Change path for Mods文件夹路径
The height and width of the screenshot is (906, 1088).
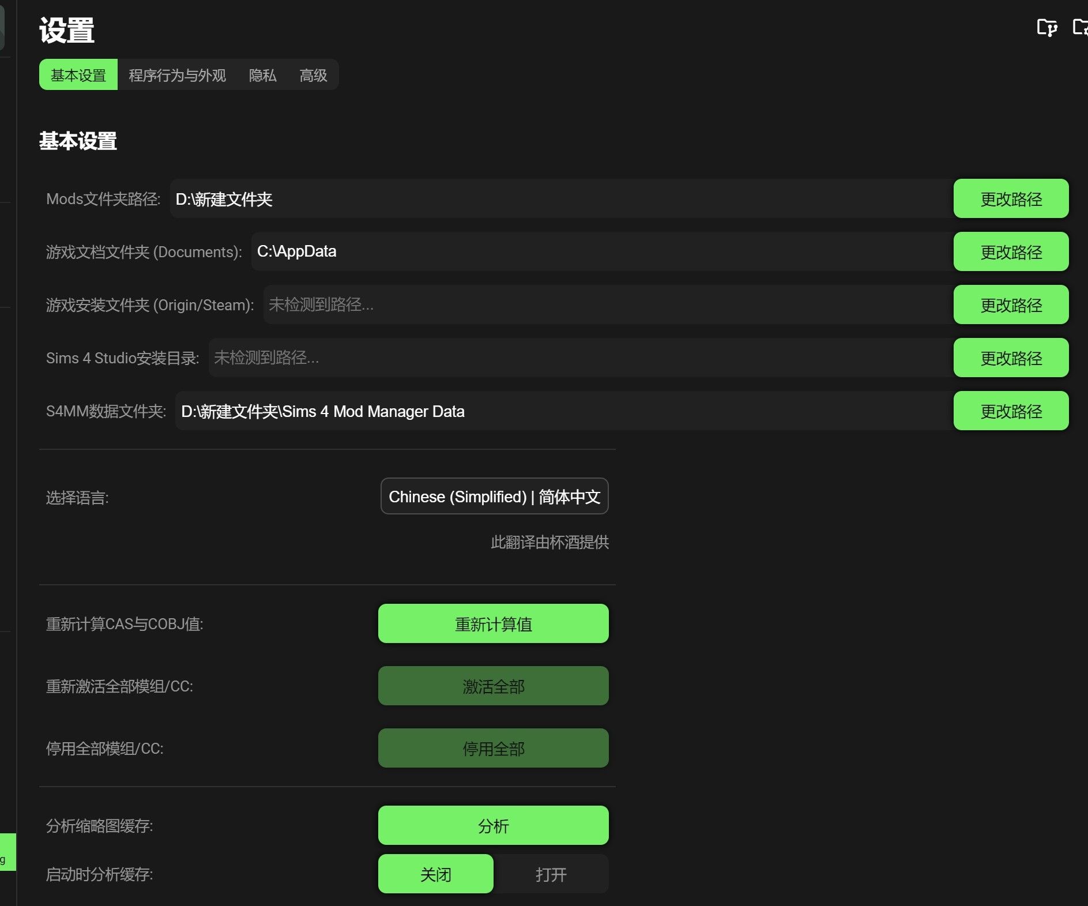click(x=1011, y=199)
